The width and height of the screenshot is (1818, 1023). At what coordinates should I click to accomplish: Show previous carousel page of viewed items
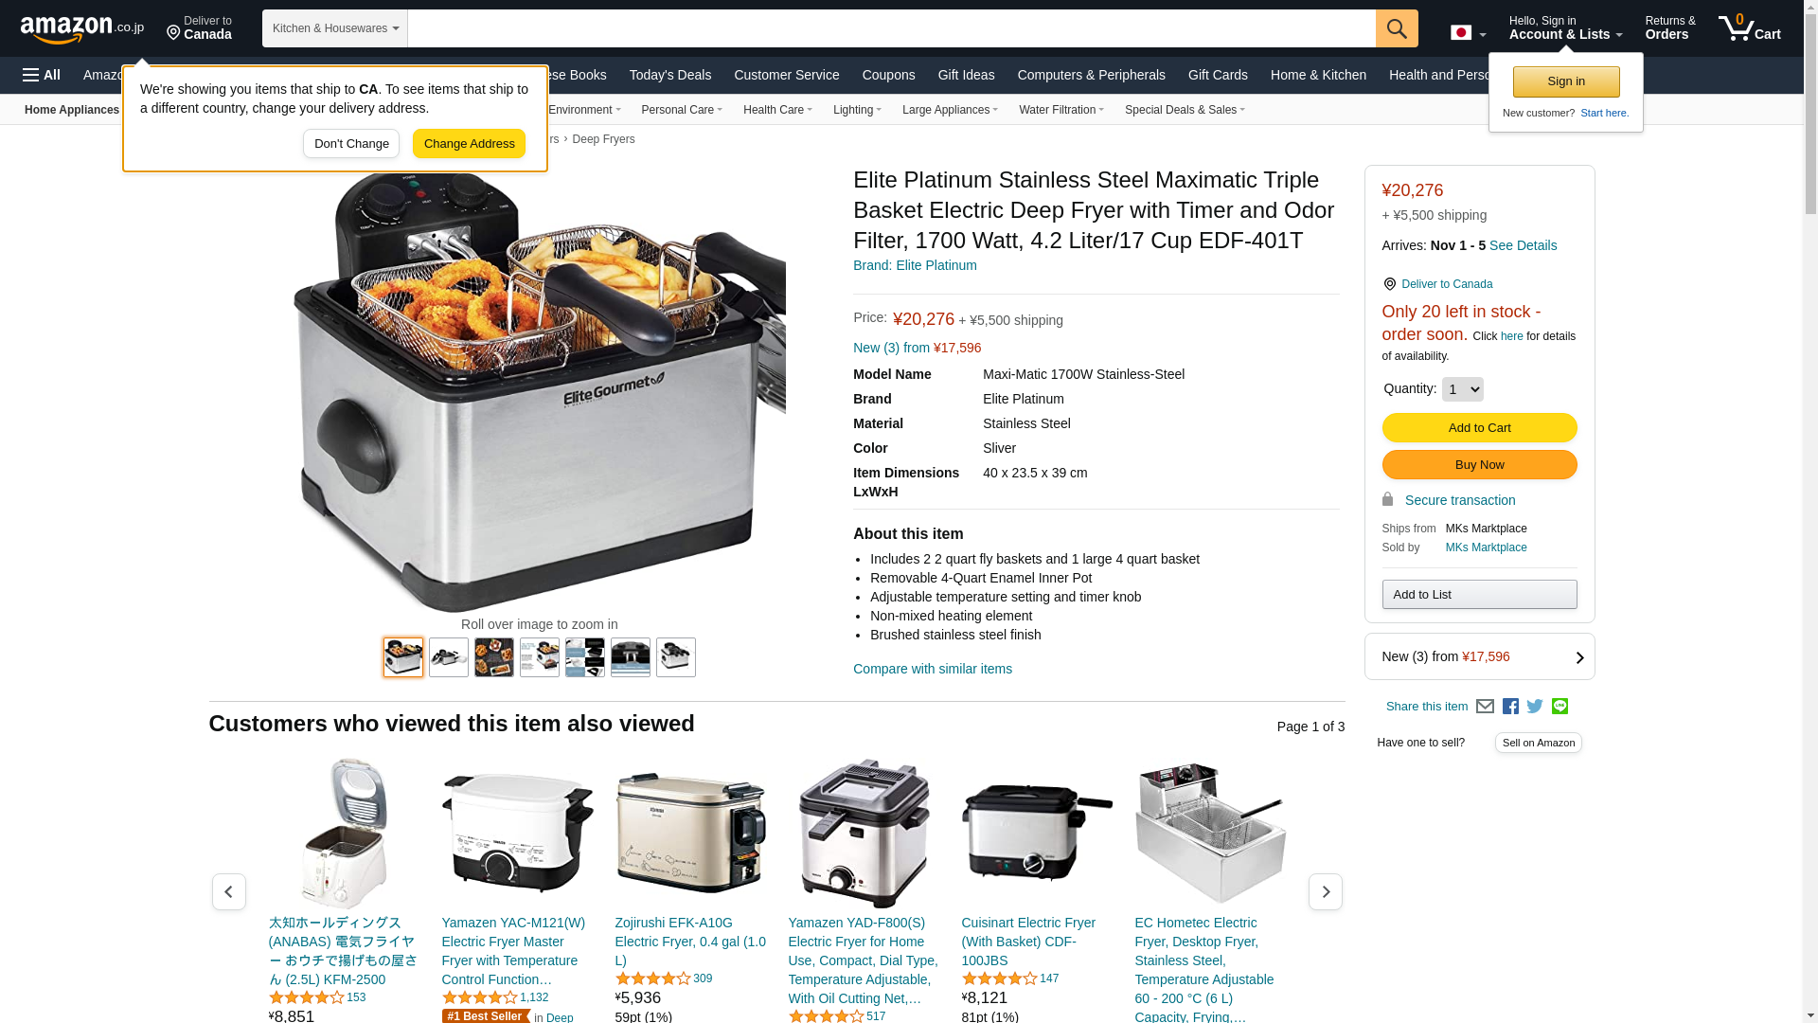tap(228, 892)
